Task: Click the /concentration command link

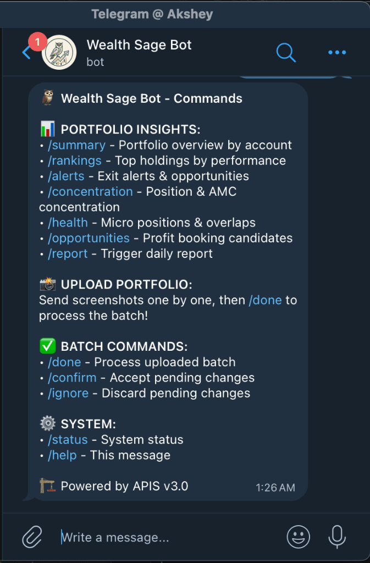Action: pyautogui.click(x=90, y=191)
